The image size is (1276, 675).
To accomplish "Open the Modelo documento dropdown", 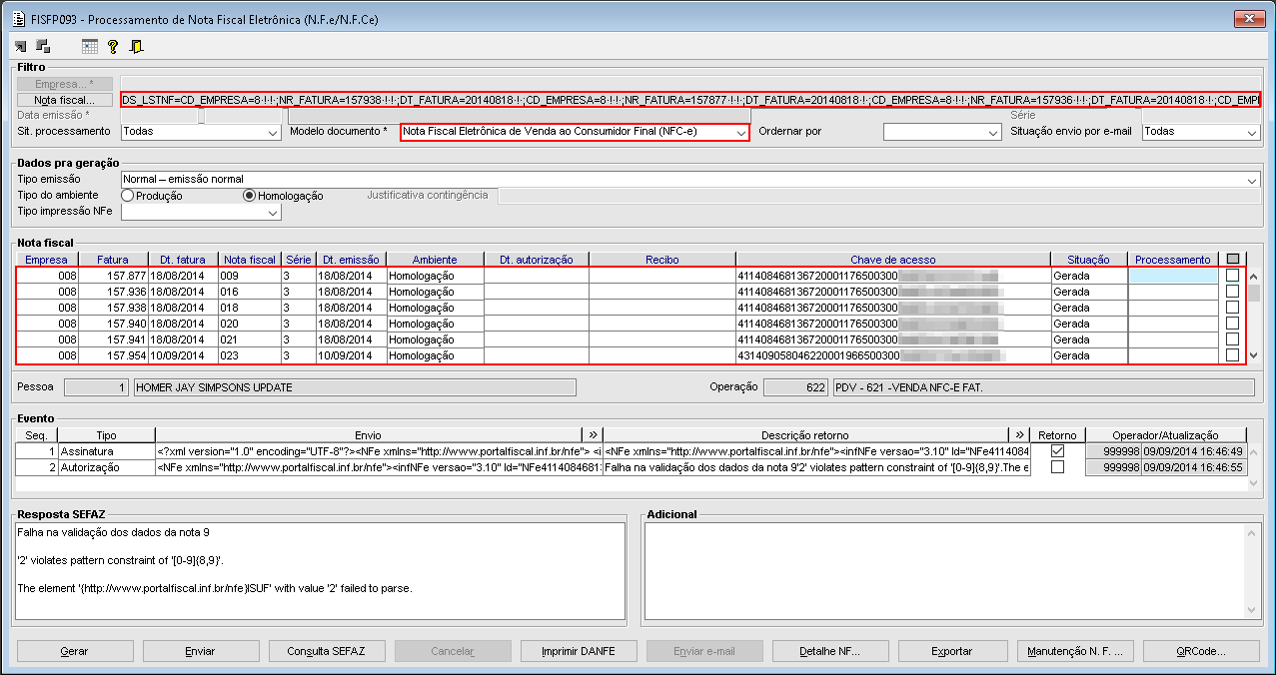I will coord(740,132).
